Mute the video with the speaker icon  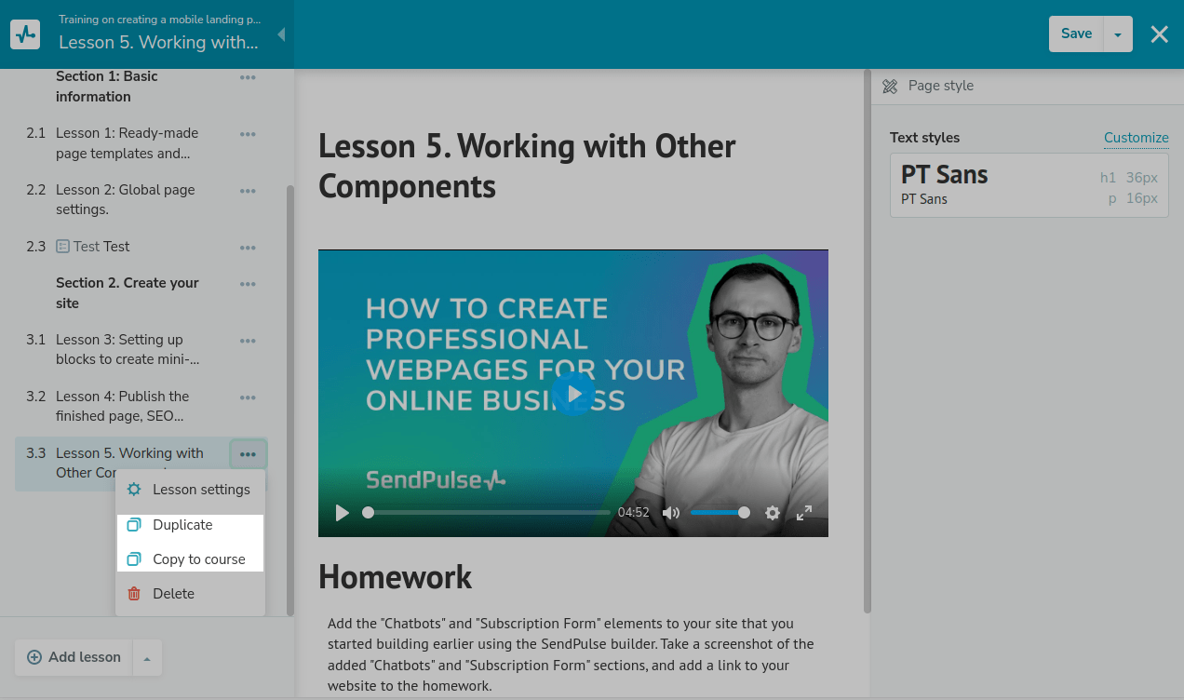670,513
